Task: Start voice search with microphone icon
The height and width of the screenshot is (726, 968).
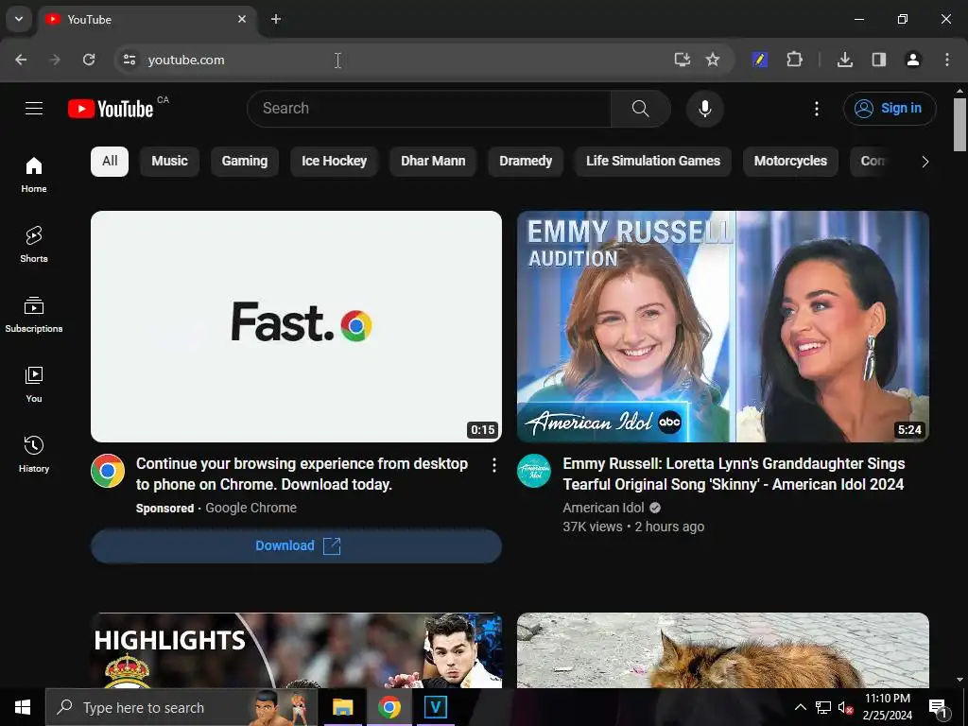Action: [x=704, y=109]
